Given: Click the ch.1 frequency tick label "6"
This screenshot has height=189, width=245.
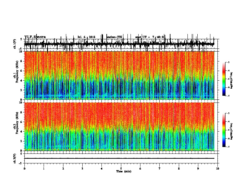Looking at the screenshot, I should pyautogui.click(x=21, y=71).
